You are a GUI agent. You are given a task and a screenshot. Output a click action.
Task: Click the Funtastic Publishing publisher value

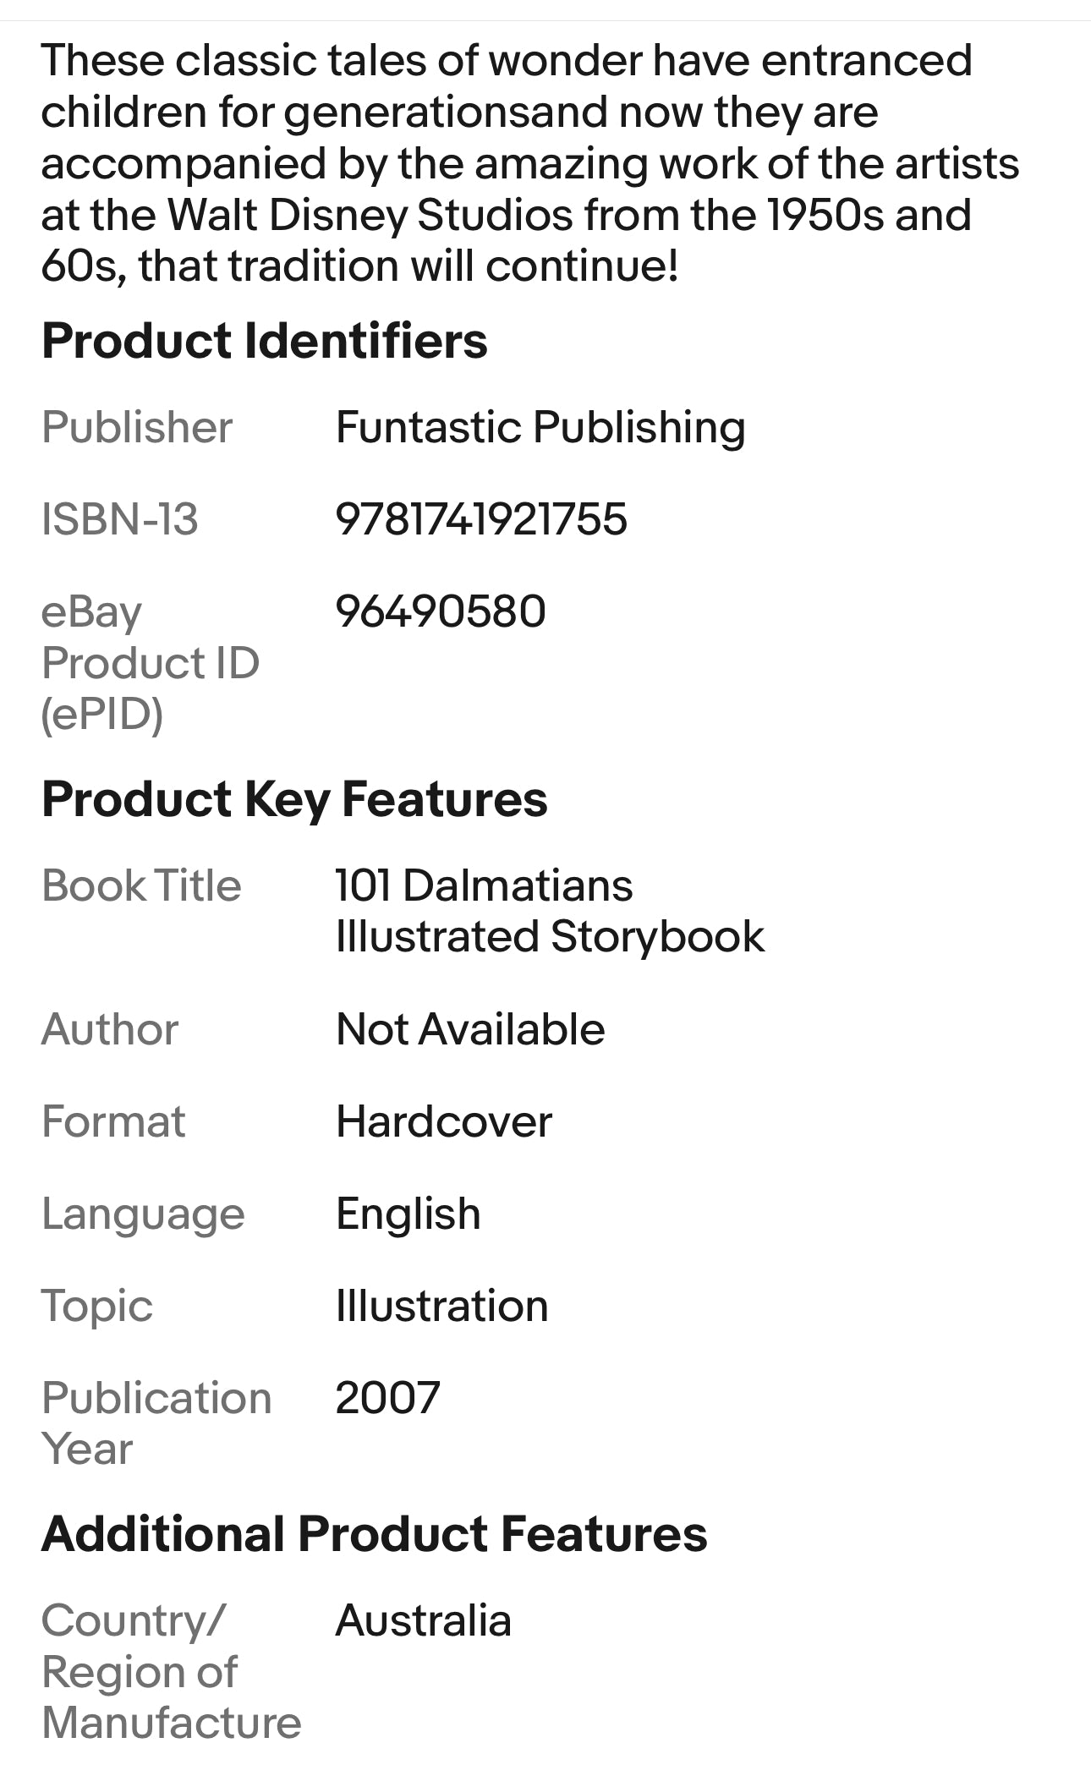(x=540, y=427)
